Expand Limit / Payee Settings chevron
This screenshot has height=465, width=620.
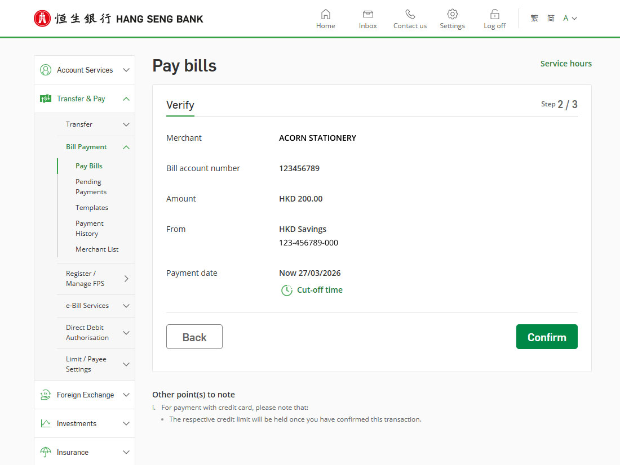tap(126, 364)
